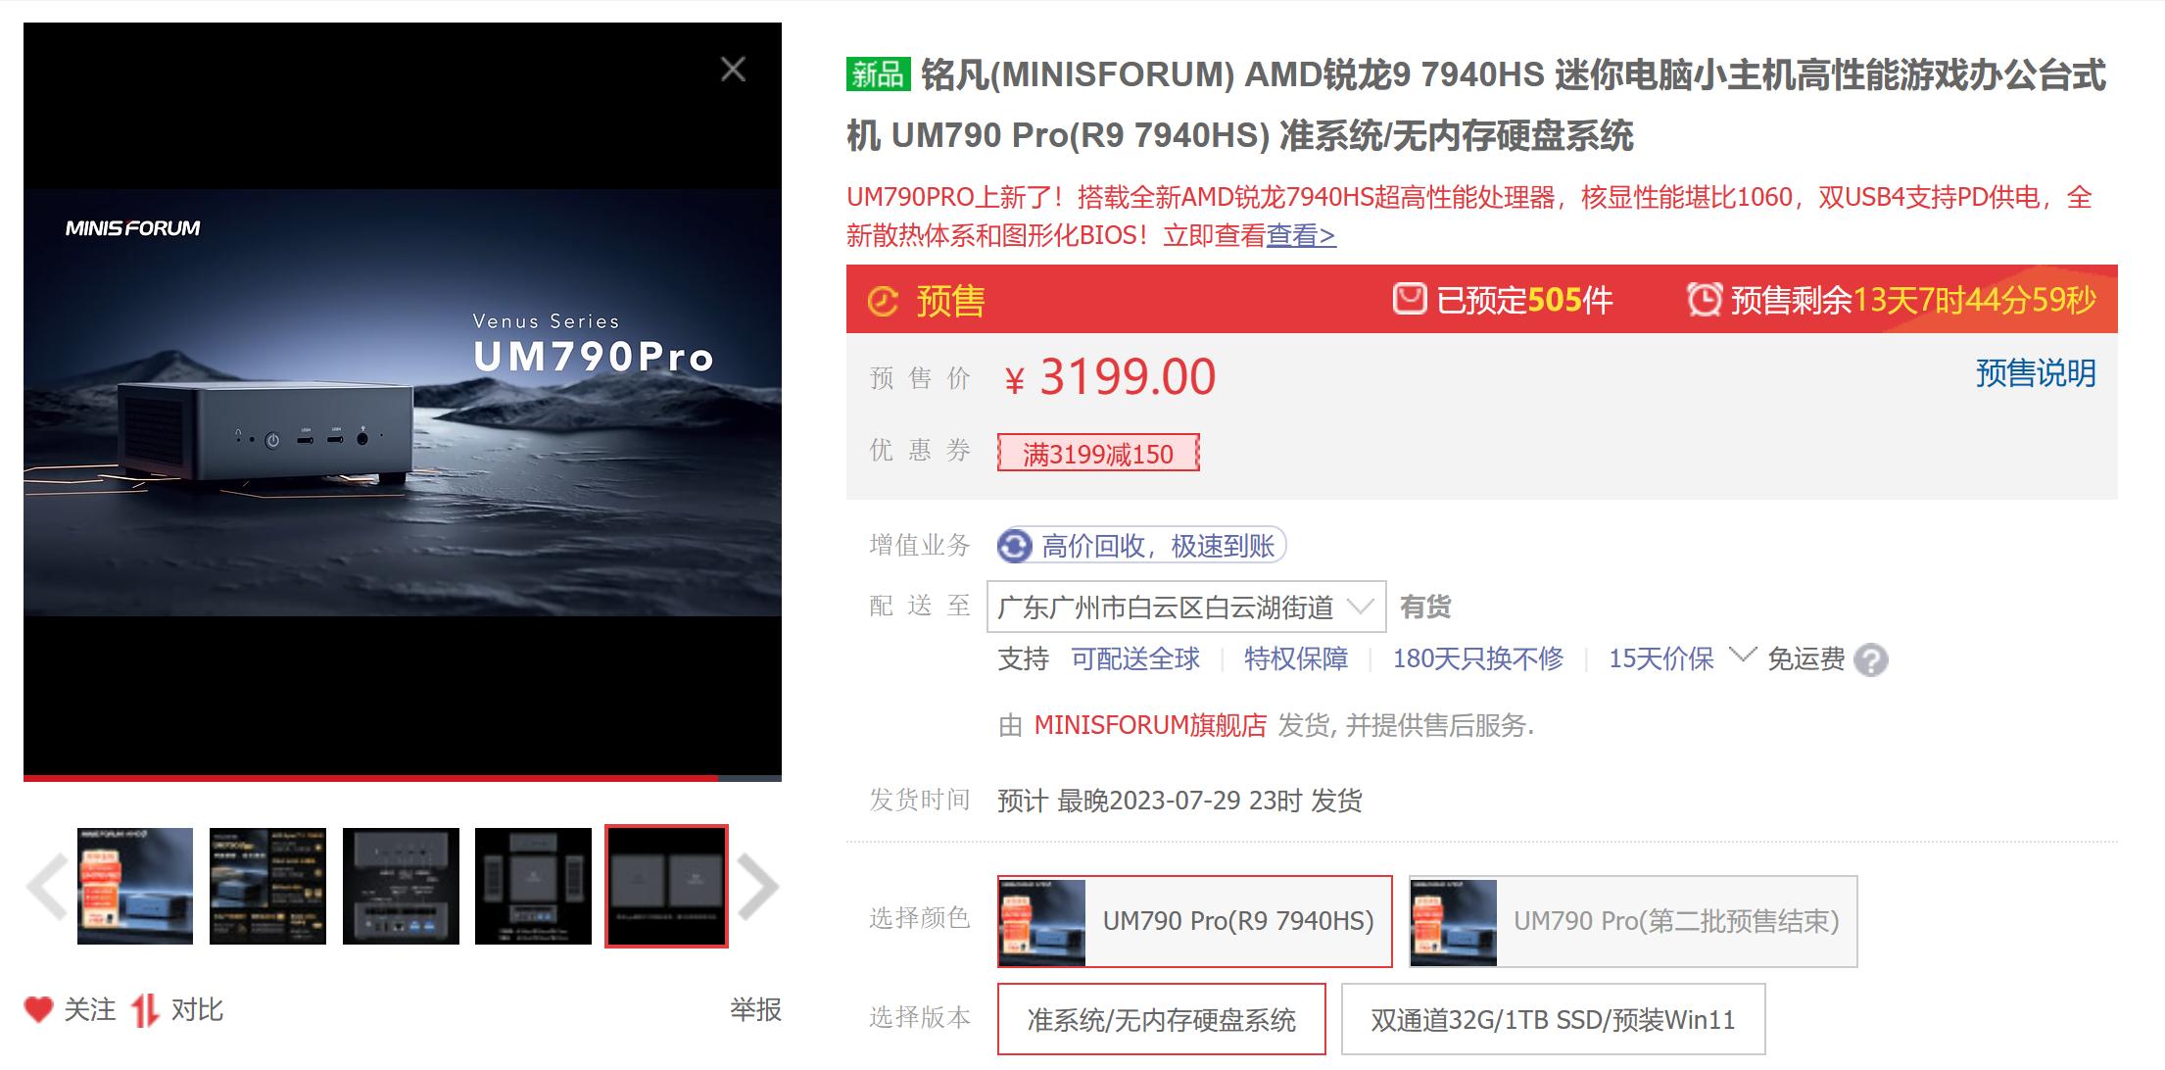Viewport: 2165px width, 1070px height.
Task: Show next thumbnails with the right arrow
Action: click(x=757, y=887)
